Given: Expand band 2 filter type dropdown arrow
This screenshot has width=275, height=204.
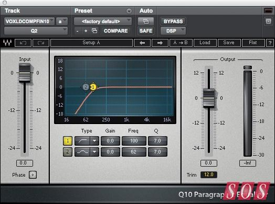Looking at the screenshot, I should pos(94,152).
